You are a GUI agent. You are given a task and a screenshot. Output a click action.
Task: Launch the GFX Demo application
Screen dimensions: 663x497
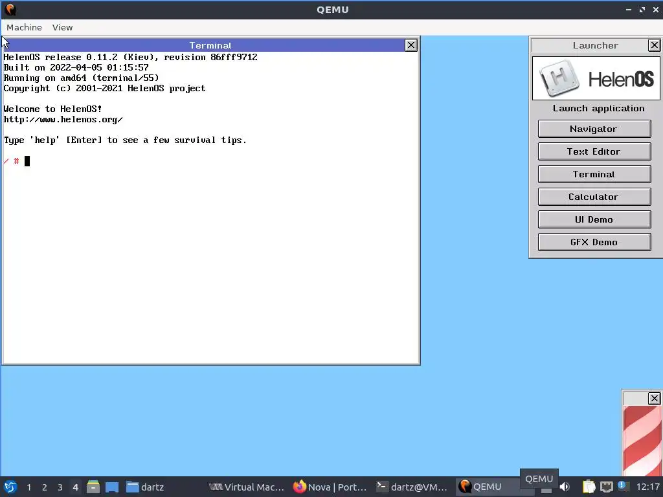coord(594,242)
